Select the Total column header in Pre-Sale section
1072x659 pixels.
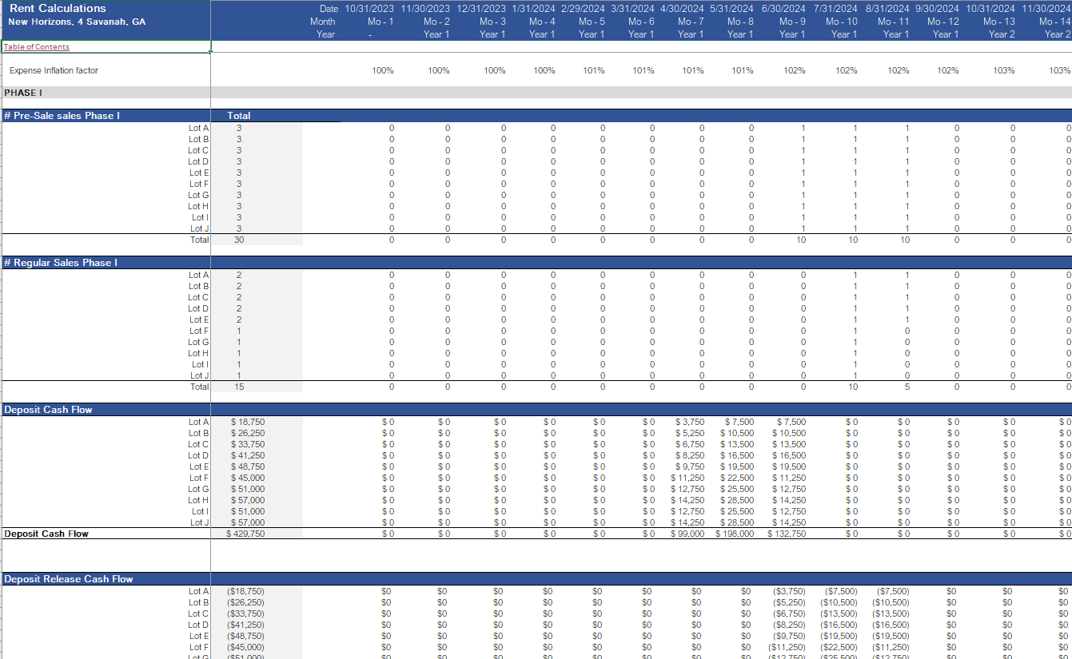[x=239, y=116]
